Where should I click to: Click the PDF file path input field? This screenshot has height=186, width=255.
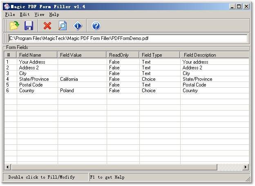(128, 38)
